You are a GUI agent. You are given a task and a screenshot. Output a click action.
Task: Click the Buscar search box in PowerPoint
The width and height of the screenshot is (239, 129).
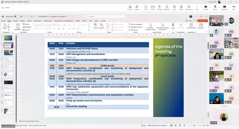pyautogui.click(x=106, y=17)
